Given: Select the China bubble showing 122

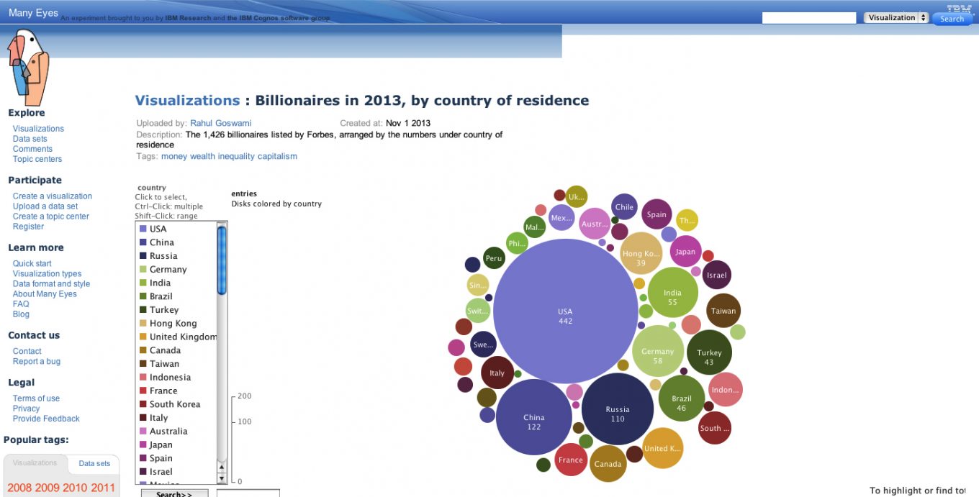Looking at the screenshot, I should (533, 417).
